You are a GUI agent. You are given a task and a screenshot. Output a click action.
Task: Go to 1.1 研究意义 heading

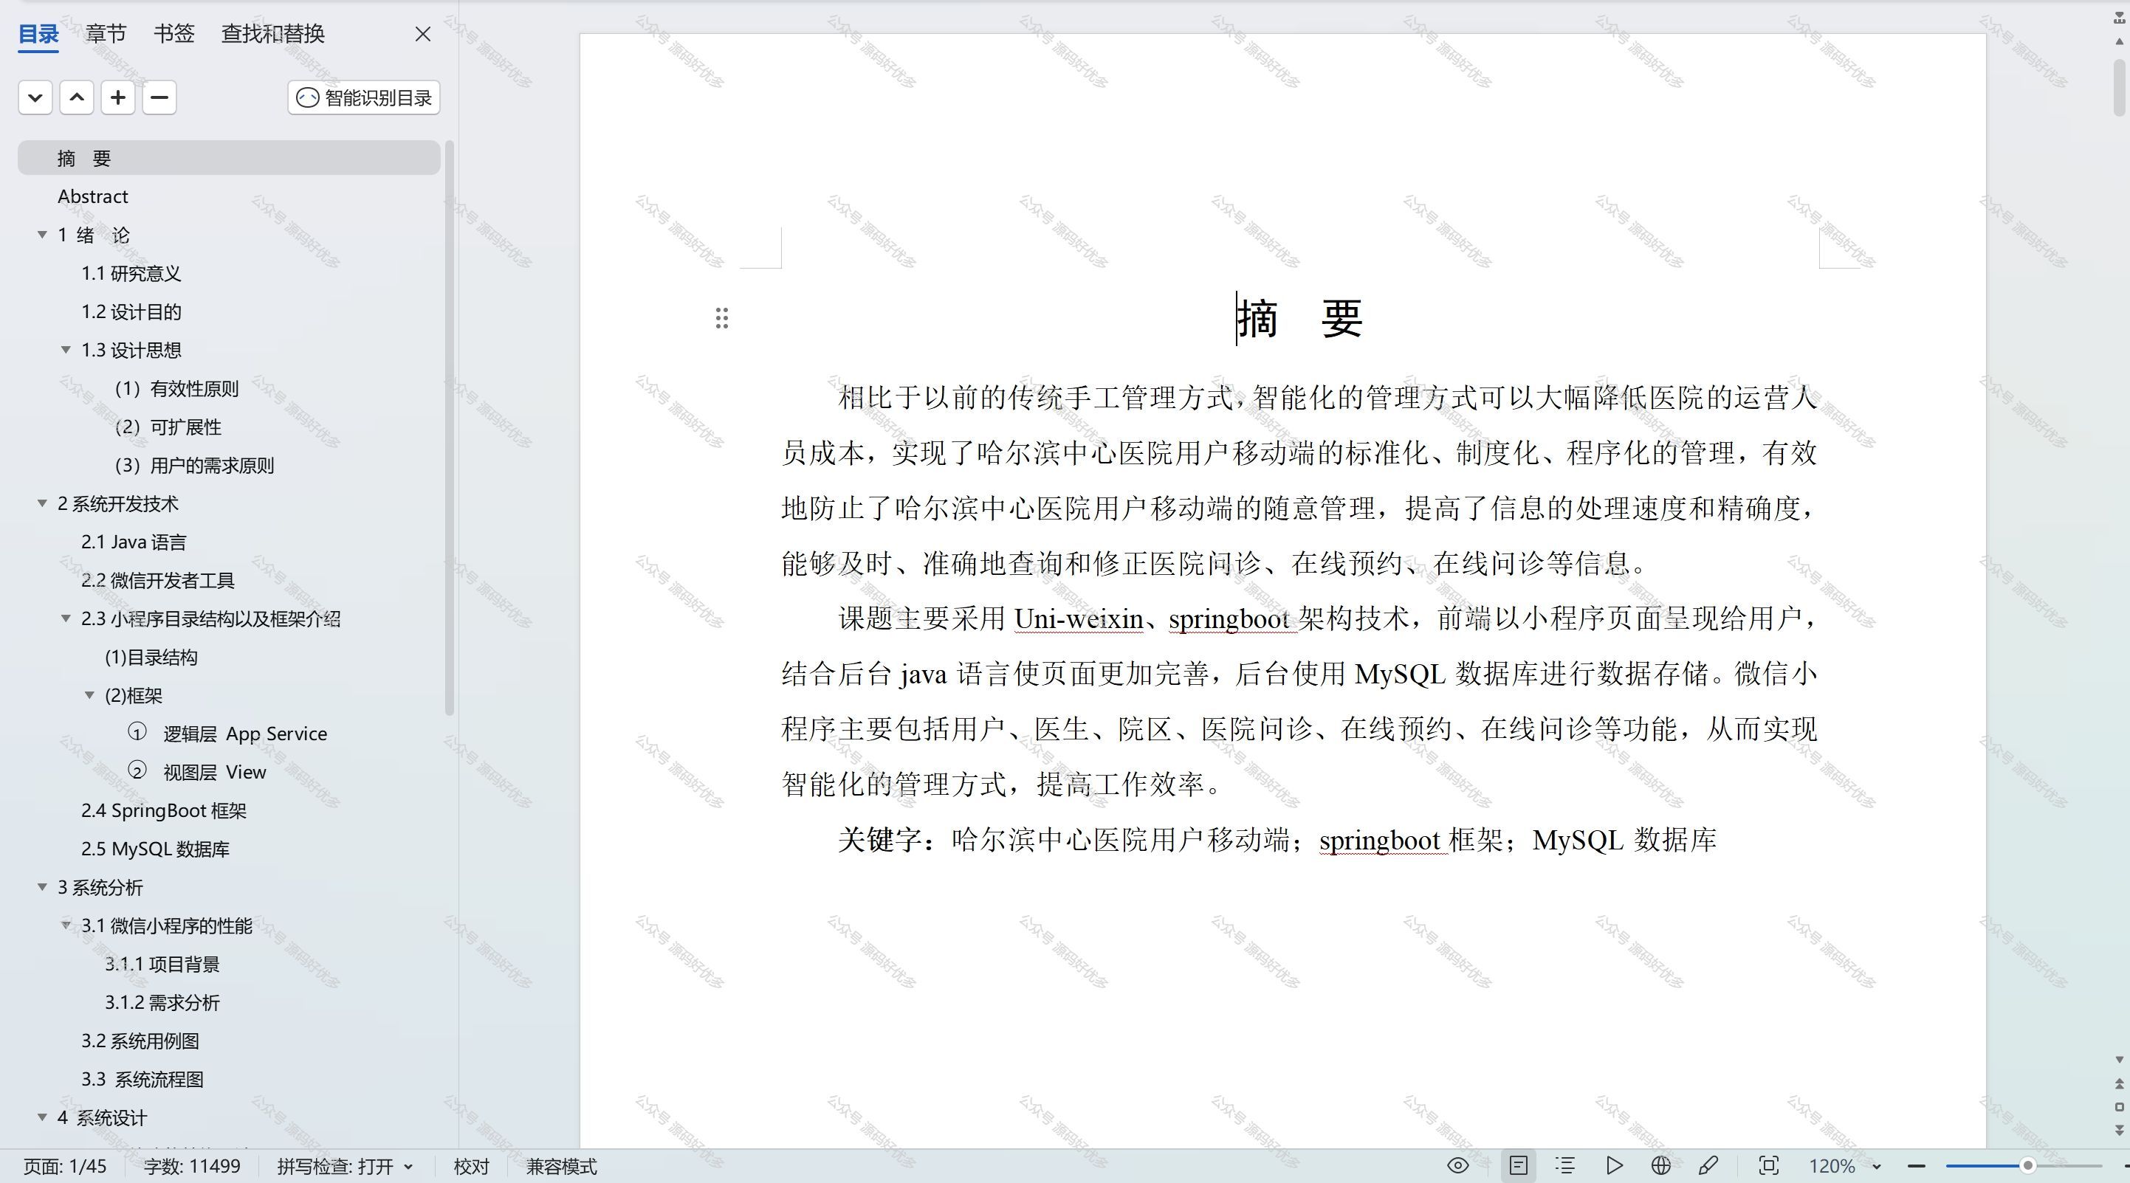(x=131, y=274)
